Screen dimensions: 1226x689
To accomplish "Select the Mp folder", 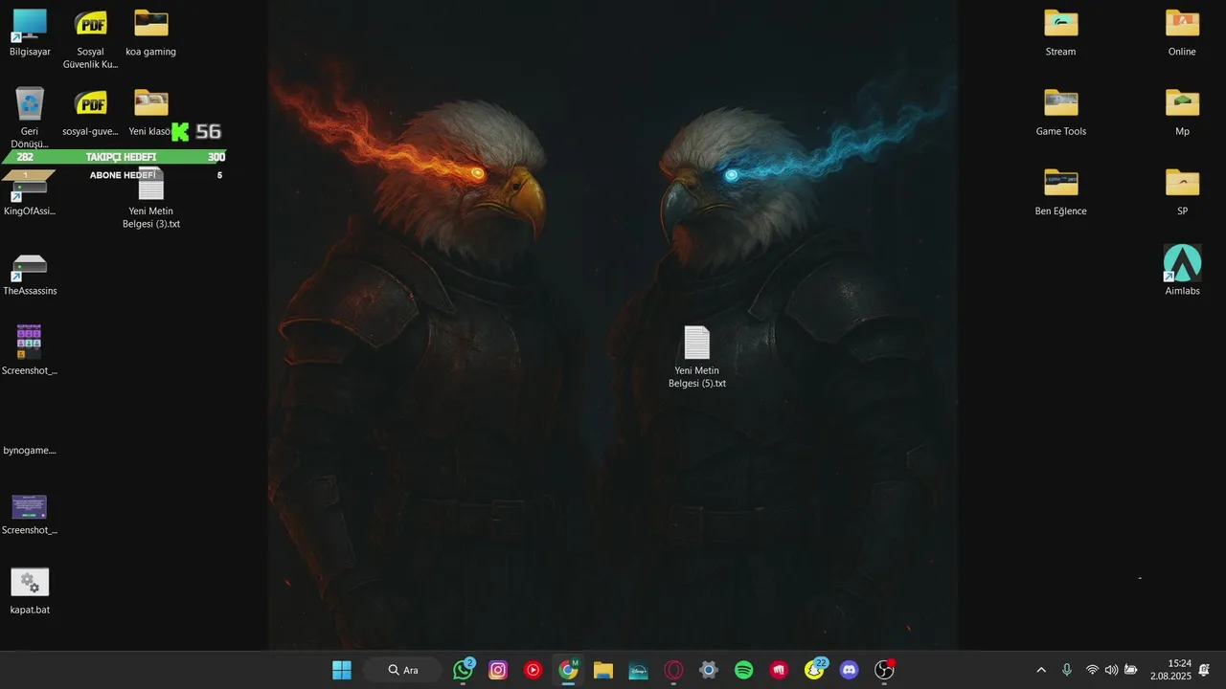I will 1182,112.
